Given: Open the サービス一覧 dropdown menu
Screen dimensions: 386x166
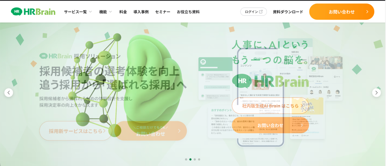Looking at the screenshot, I should tap(78, 12).
